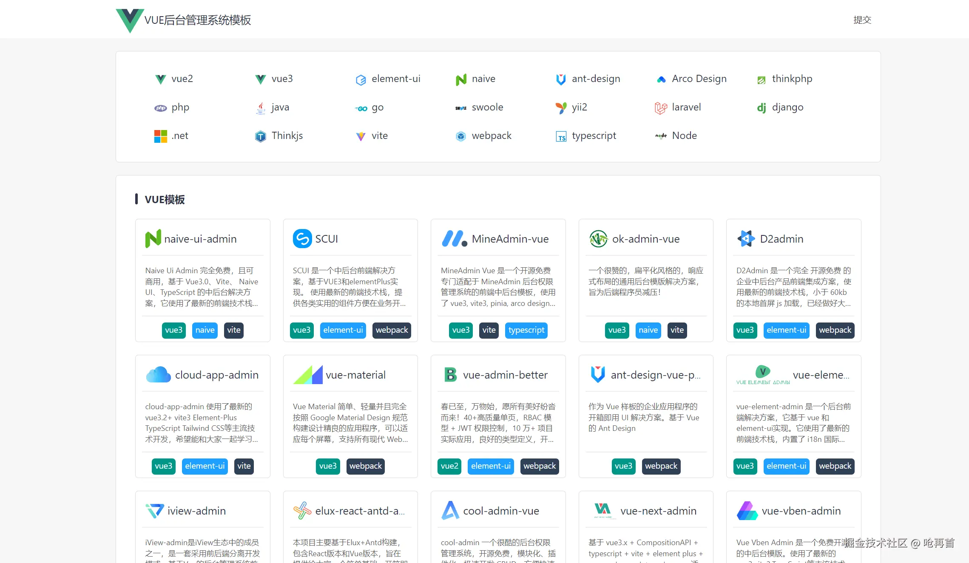Screen dimensions: 969x563
Task: Click the D2admin card logo icon
Action: click(746, 239)
